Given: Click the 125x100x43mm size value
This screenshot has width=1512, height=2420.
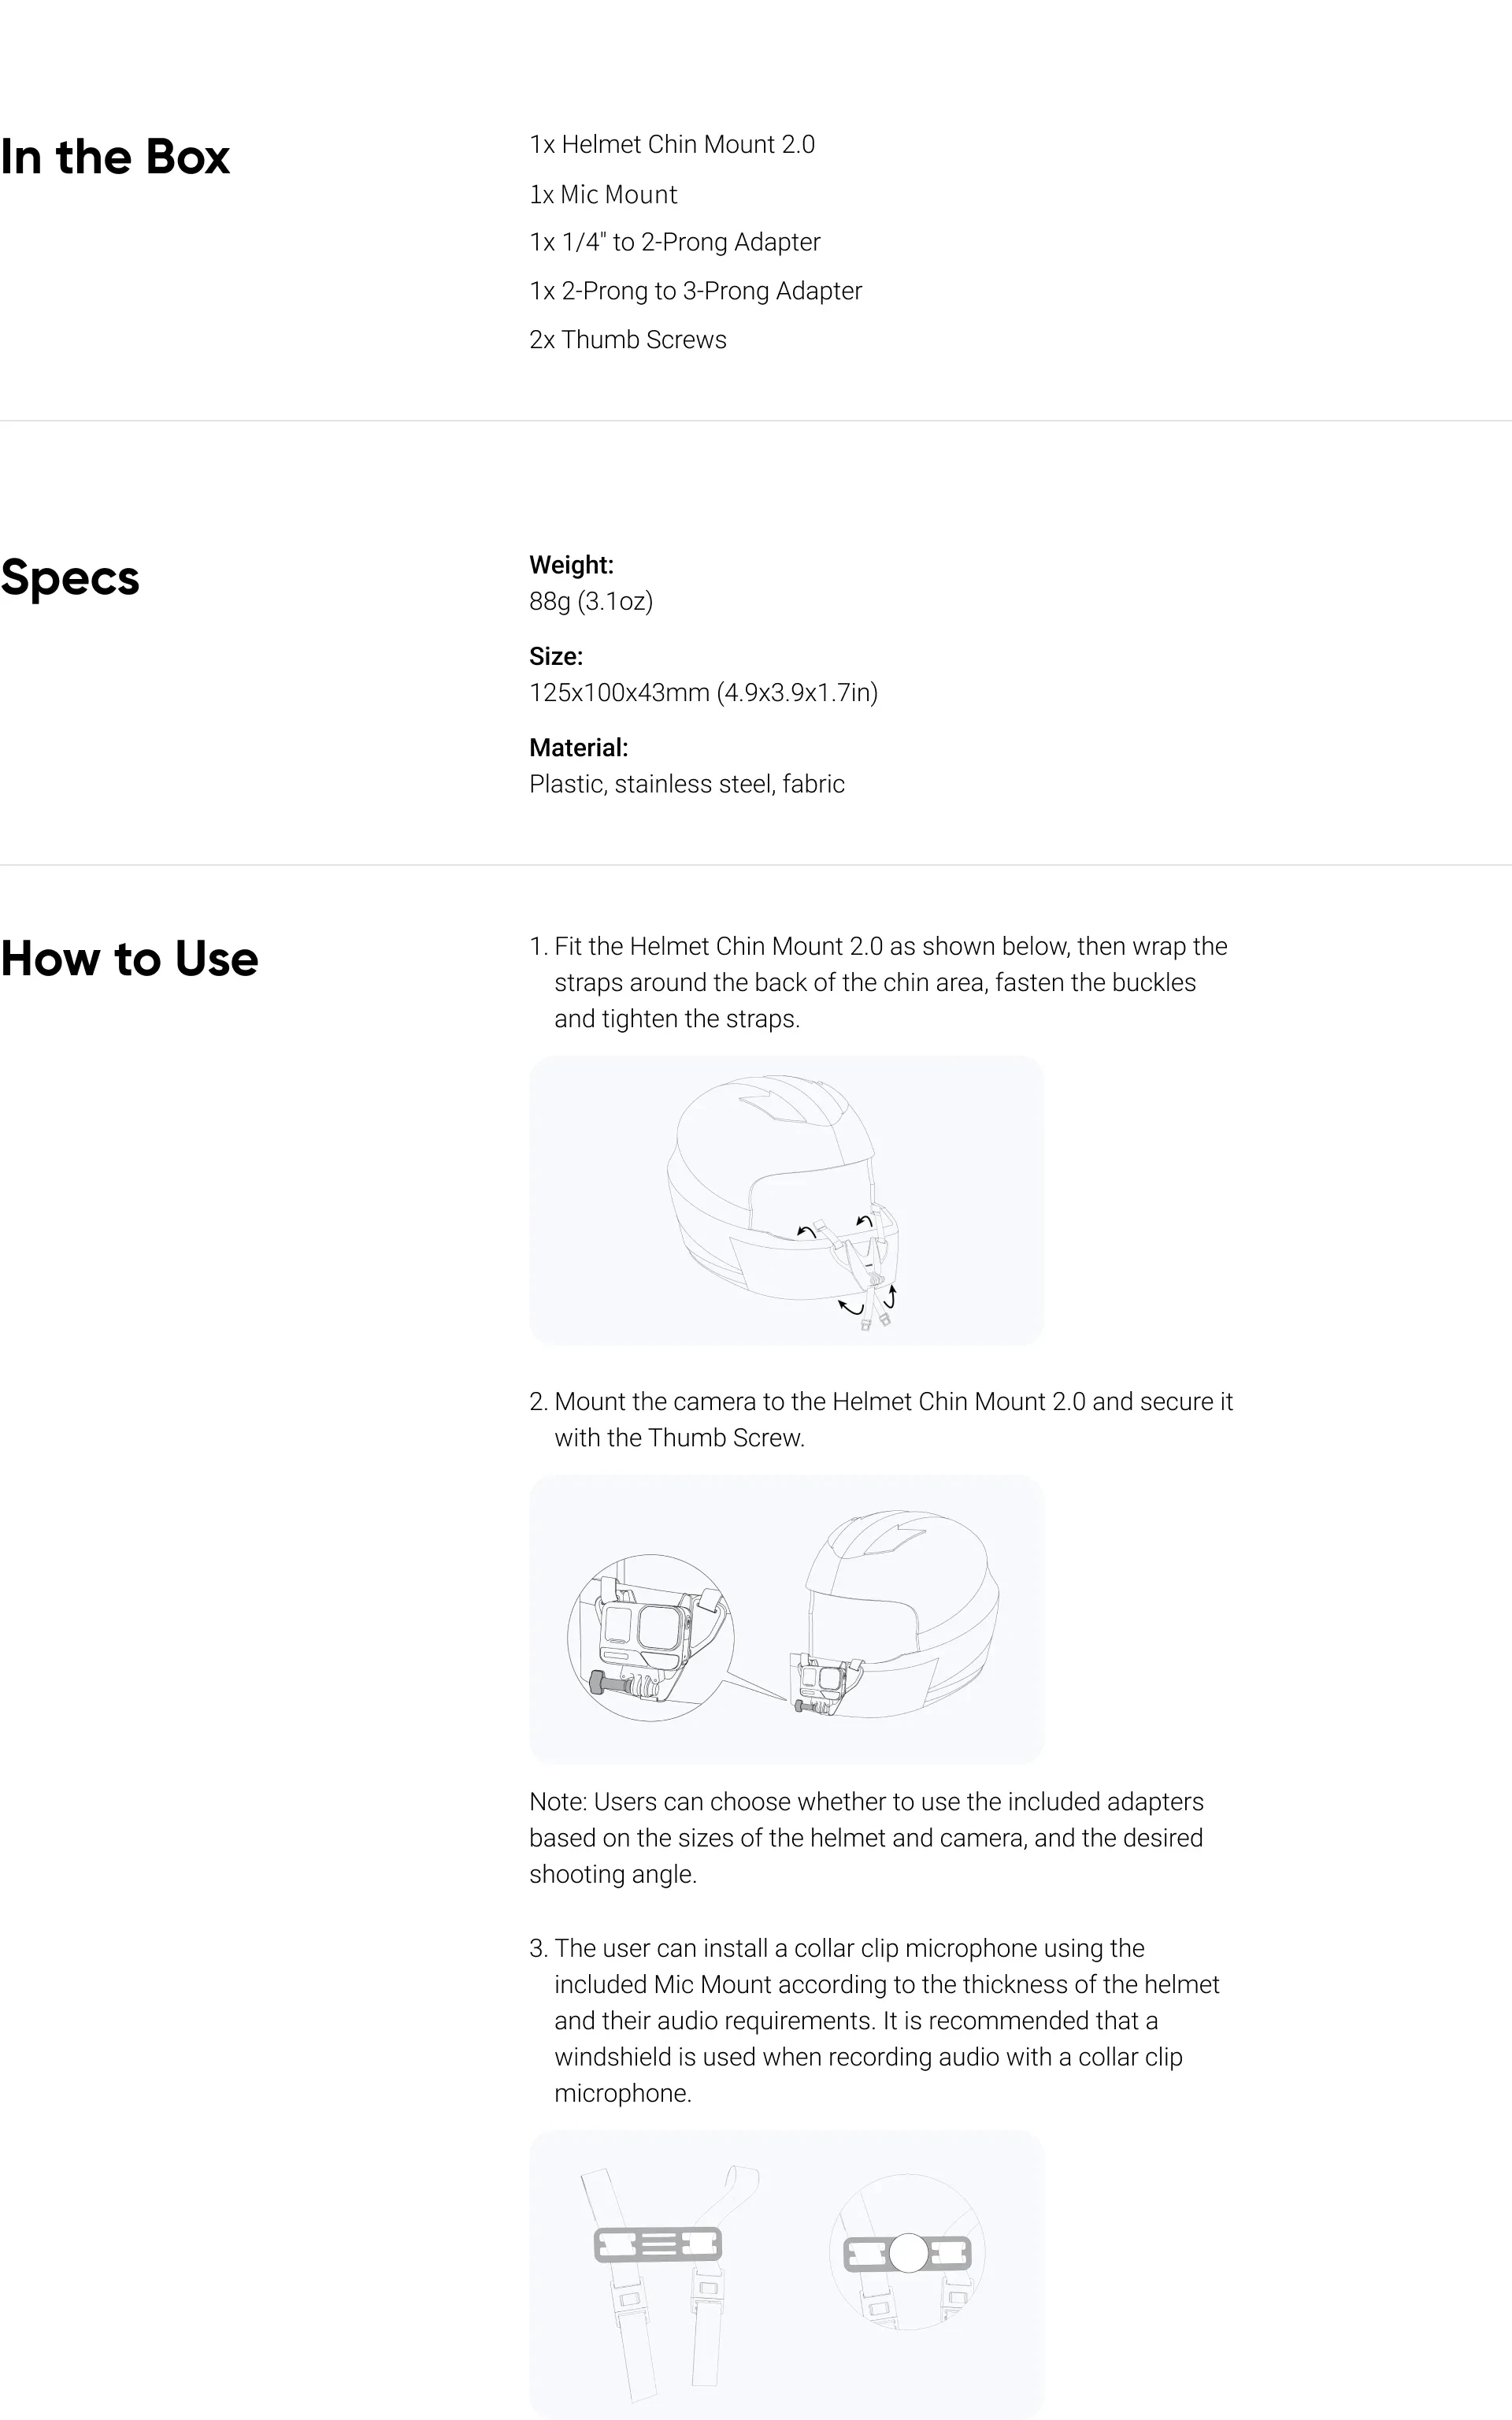Looking at the screenshot, I should pos(703,693).
